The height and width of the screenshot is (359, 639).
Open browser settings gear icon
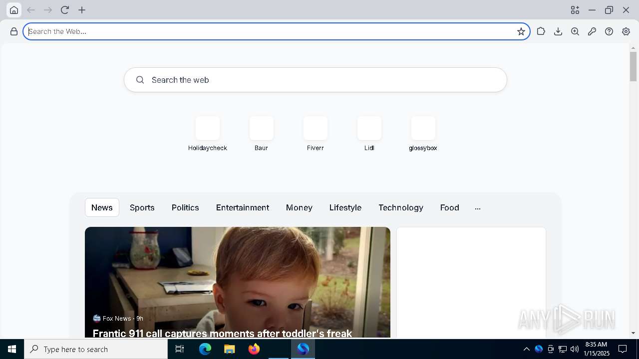point(626,31)
